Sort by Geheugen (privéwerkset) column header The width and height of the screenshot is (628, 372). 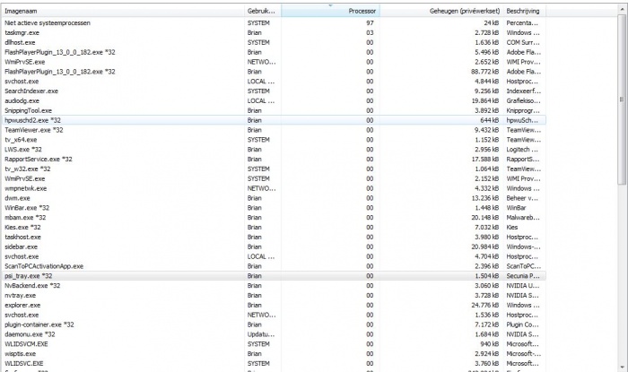click(441, 11)
